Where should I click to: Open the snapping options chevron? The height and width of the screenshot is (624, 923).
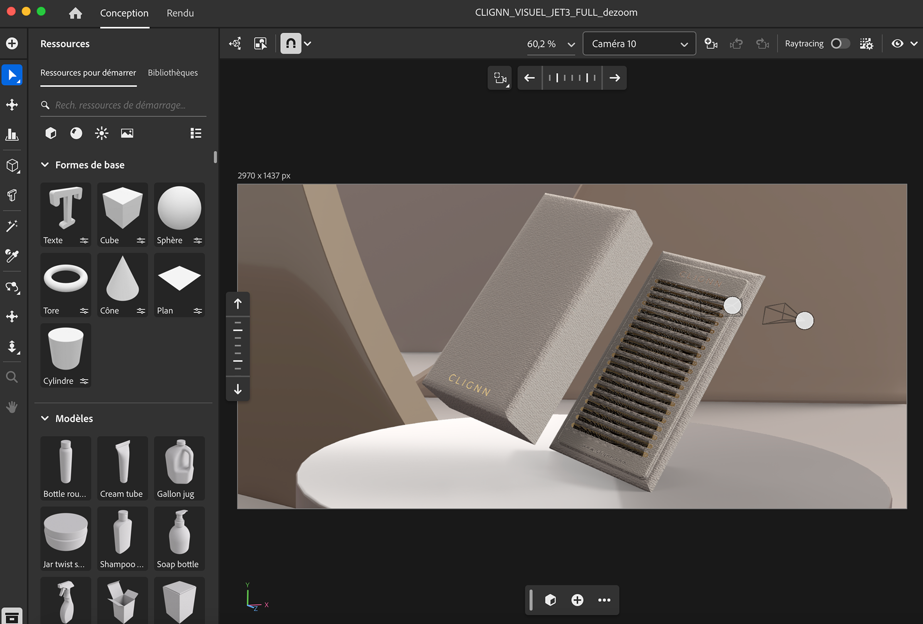click(x=308, y=44)
